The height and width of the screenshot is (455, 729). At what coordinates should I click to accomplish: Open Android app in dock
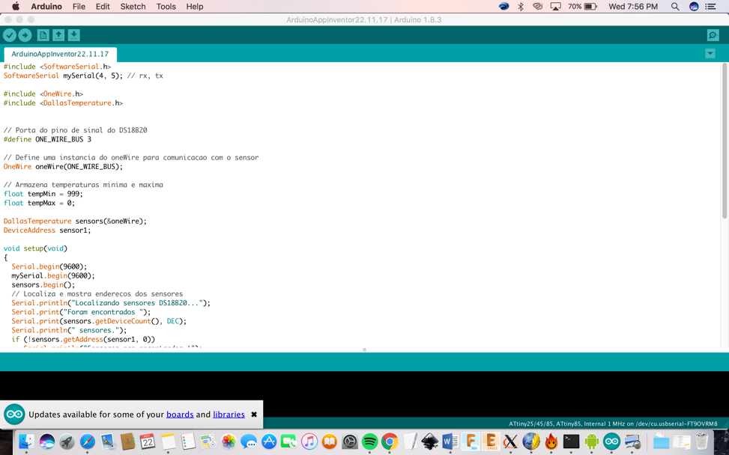(x=592, y=441)
